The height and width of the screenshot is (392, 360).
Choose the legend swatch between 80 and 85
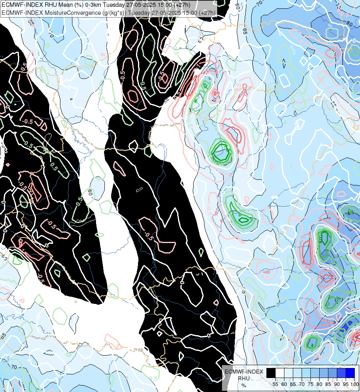coord(324,373)
